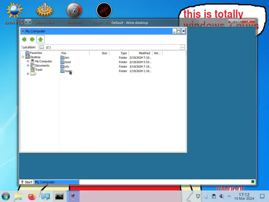Open the Kevin PC gauge desktop icon
This screenshot has width=269, height=202.
(74, 10)
